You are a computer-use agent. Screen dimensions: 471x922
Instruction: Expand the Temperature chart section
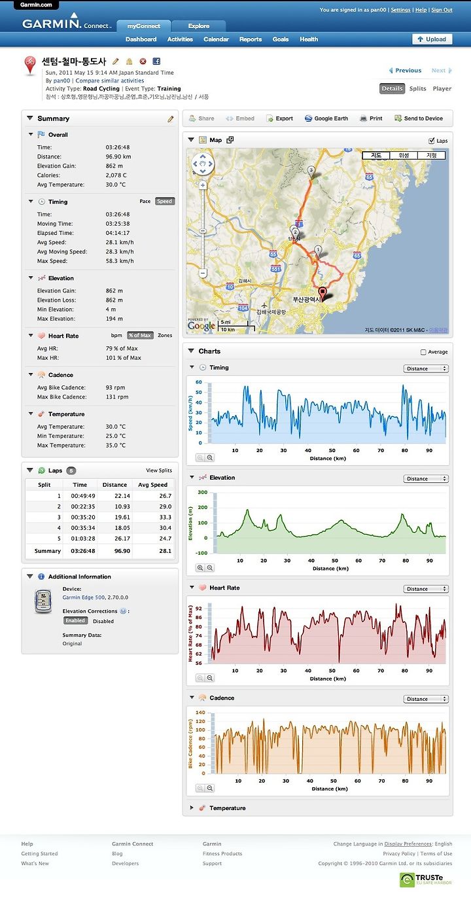192,808
